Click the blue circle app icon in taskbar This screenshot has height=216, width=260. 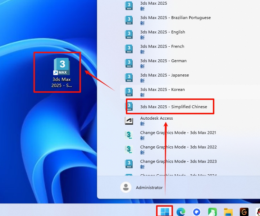(x=197, y=212)
